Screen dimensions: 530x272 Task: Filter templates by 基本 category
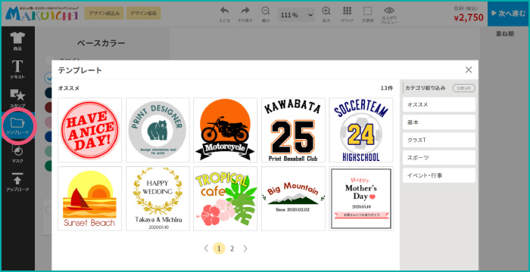point(439,122)
